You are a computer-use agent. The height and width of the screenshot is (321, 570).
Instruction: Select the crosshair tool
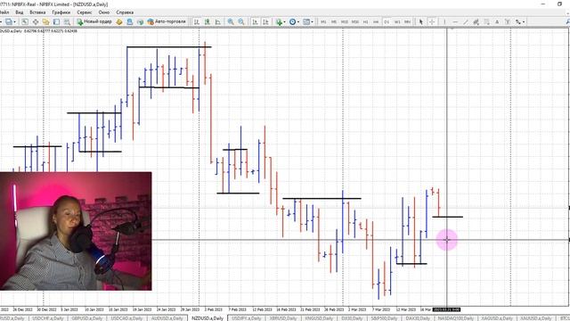tap(432, 21)
